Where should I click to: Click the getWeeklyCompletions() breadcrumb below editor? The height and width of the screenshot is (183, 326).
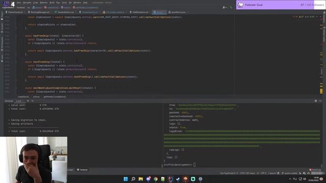coord(55,97)
